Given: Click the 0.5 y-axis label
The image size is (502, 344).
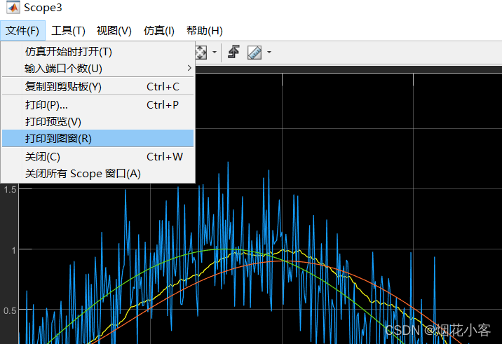Looking at the screenshot, I should click(10, 310).
